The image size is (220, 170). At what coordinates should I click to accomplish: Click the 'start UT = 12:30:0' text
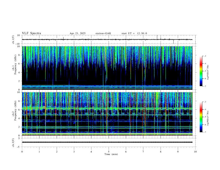(x=134, y=33)
